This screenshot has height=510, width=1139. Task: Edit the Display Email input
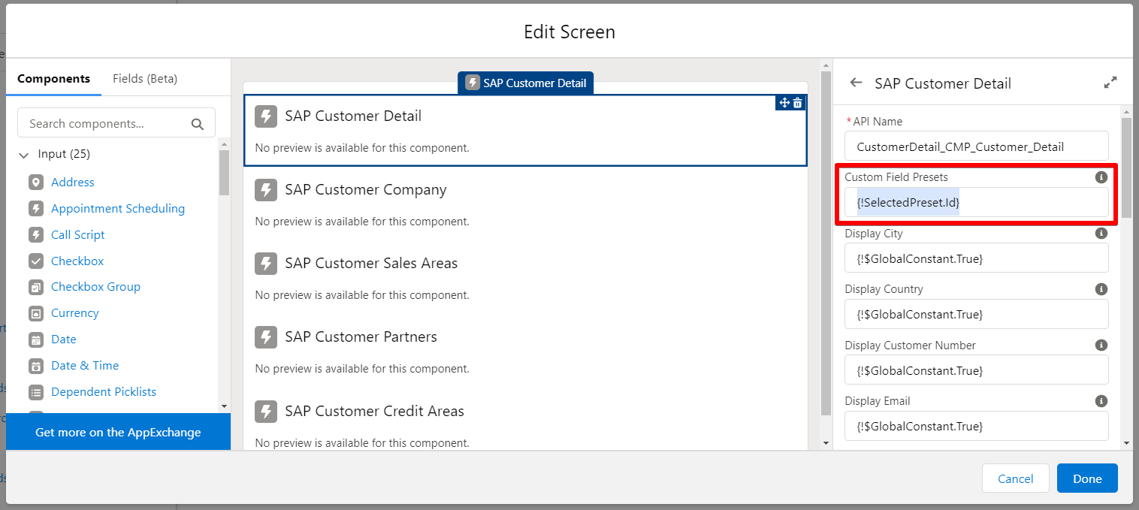click(976, 426)
